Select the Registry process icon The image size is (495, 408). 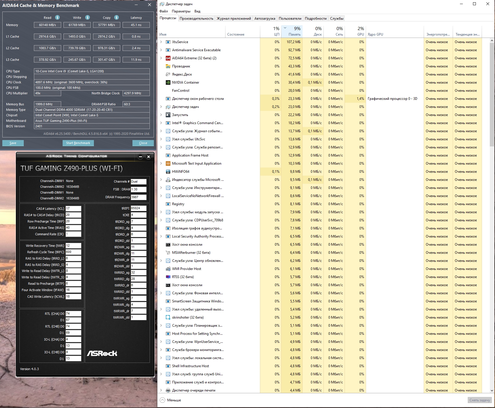click(x=168, y=204)
